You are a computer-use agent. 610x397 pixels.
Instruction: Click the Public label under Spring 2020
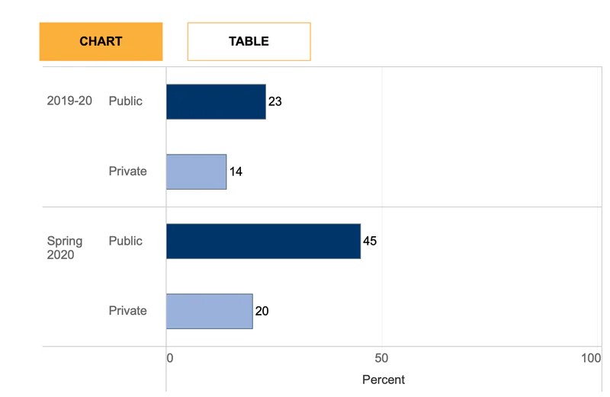tap(125, 241)
